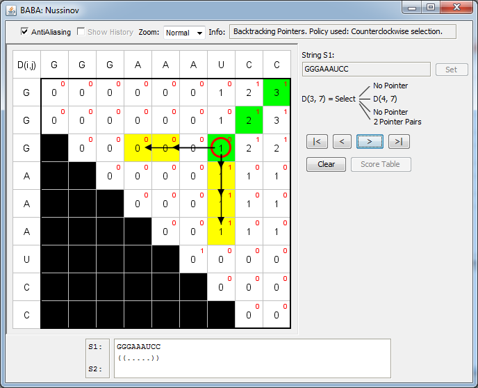Minimize the BABA: Nussinov window
Image resolution: width=478 pixels, height=388 pixels.
[x=413, y=7]
